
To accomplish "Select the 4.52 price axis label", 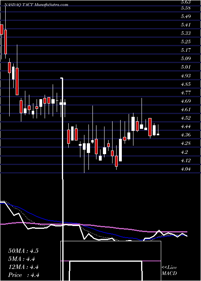I will coord(186,118).
